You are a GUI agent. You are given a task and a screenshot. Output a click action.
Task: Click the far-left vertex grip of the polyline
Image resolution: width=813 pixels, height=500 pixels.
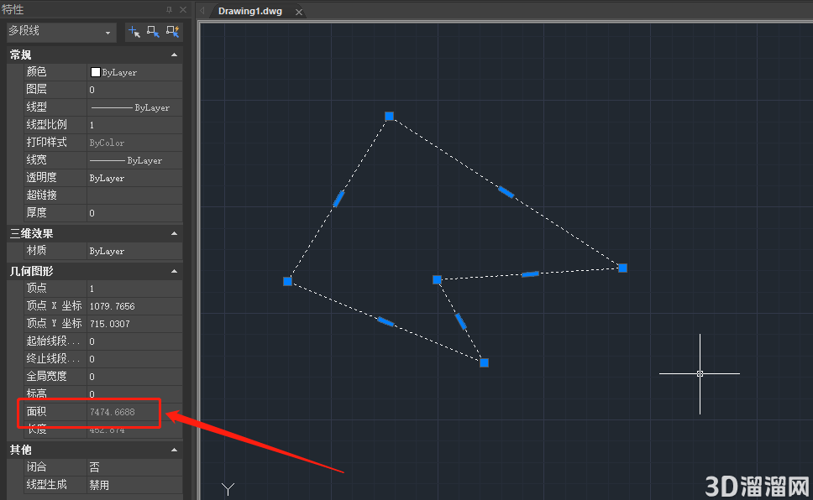[288, 281]
